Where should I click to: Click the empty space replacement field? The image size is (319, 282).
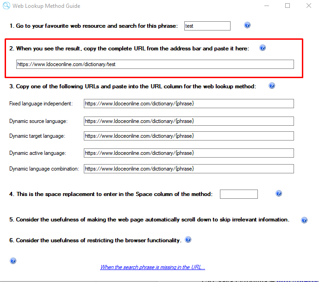(x=239, y=194)
